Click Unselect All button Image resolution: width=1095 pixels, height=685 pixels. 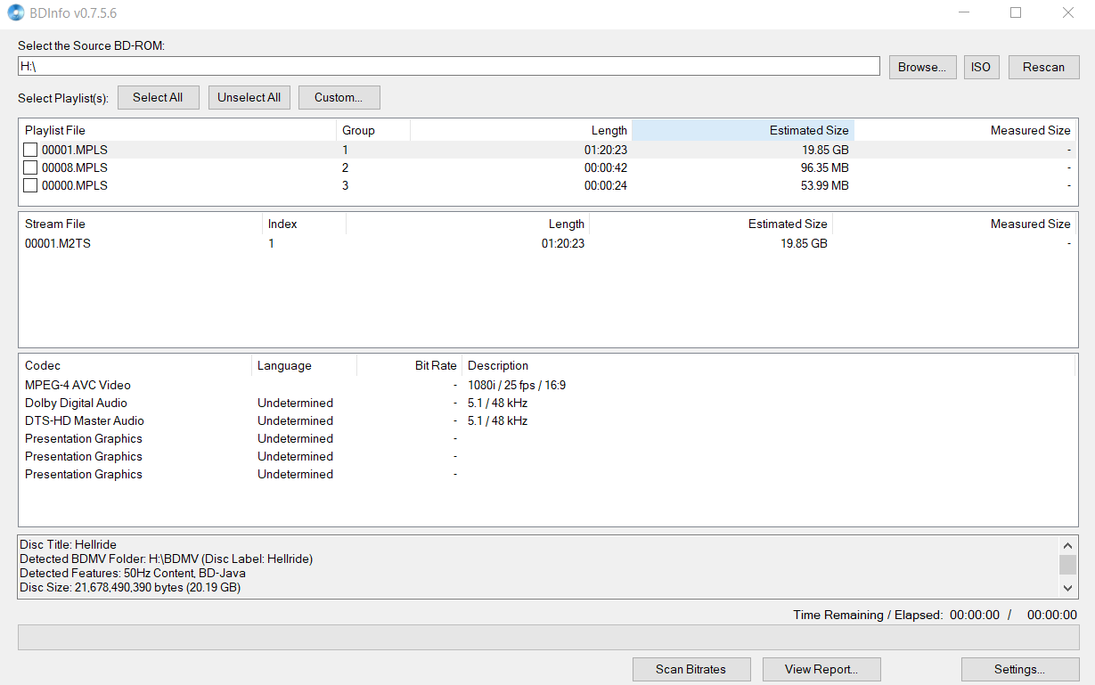(x=249, y=97)
